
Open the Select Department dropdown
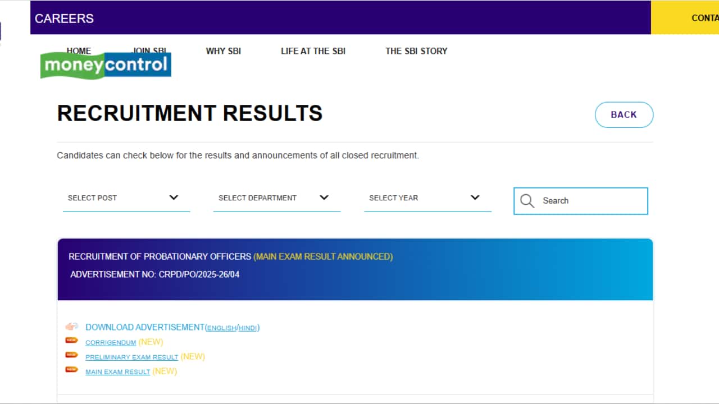277,198
